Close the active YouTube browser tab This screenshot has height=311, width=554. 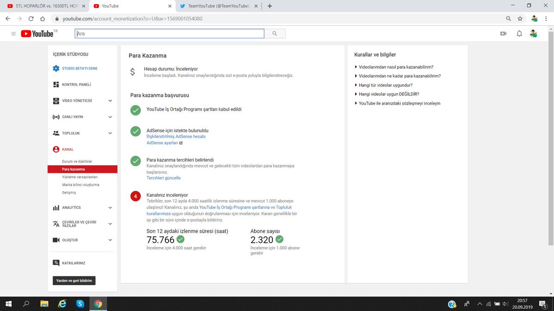click(x=169, y=6)
